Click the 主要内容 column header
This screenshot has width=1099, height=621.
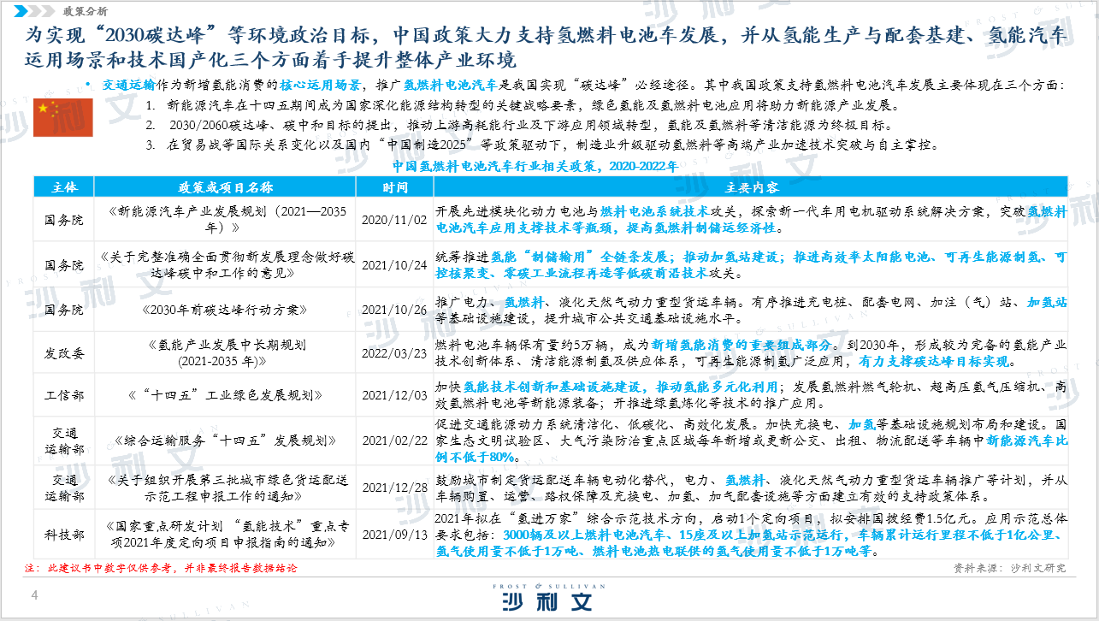[x=751, y=187]
